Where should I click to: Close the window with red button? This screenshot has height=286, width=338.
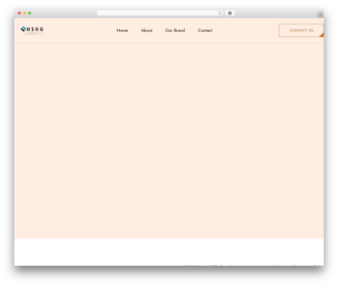click(20, 13)
